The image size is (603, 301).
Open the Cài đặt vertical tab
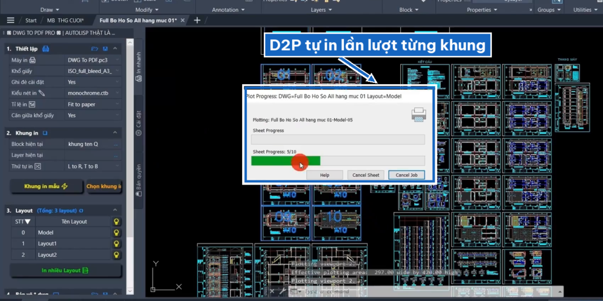click(138, 123)
